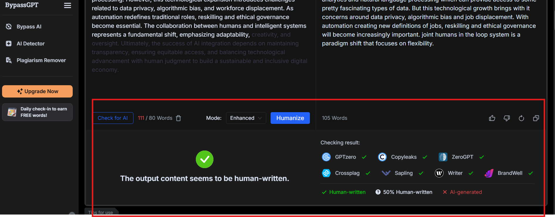Click the Copyleaks detector logo
The height and width of the screenshot is (217, 555).
click(382, 157)
